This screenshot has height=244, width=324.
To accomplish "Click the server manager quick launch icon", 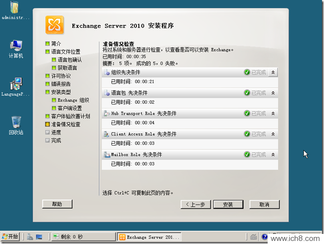I will click(30, 237).
